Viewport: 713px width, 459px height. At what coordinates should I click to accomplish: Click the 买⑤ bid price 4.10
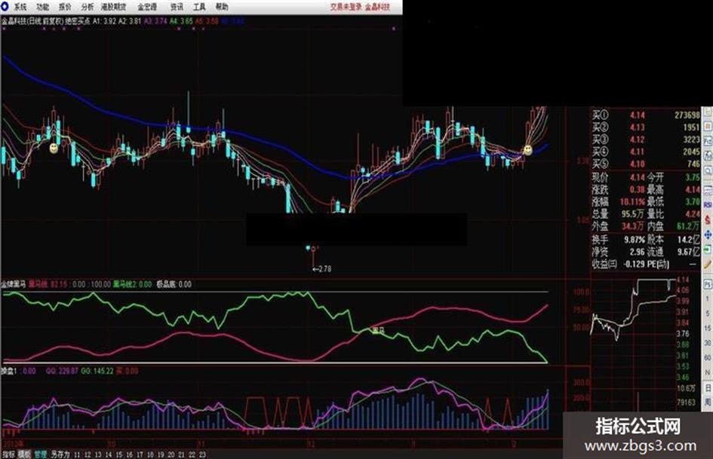pyautogui.click(x=637, y=164)
